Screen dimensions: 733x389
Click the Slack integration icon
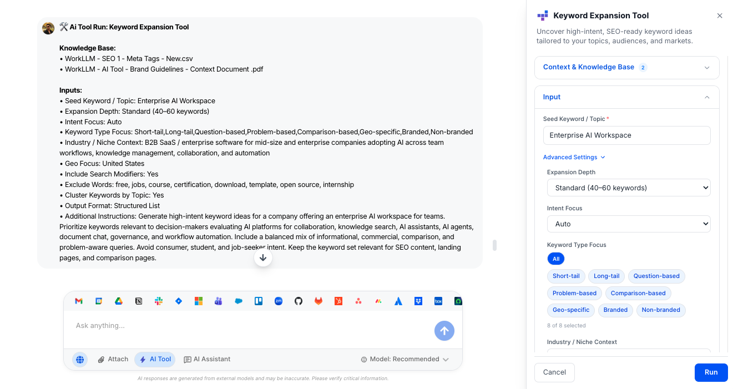159,301
